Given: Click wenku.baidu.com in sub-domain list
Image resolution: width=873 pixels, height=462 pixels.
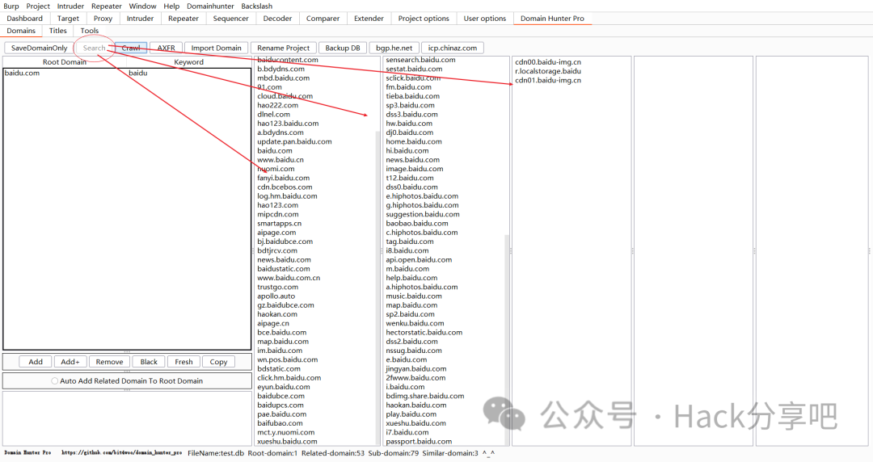Looking at the screenshot, I should click(415, 323).
